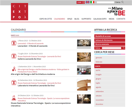Click the Expo in Città logo
This screenshot has width=132, height=107.
(20, 12)
